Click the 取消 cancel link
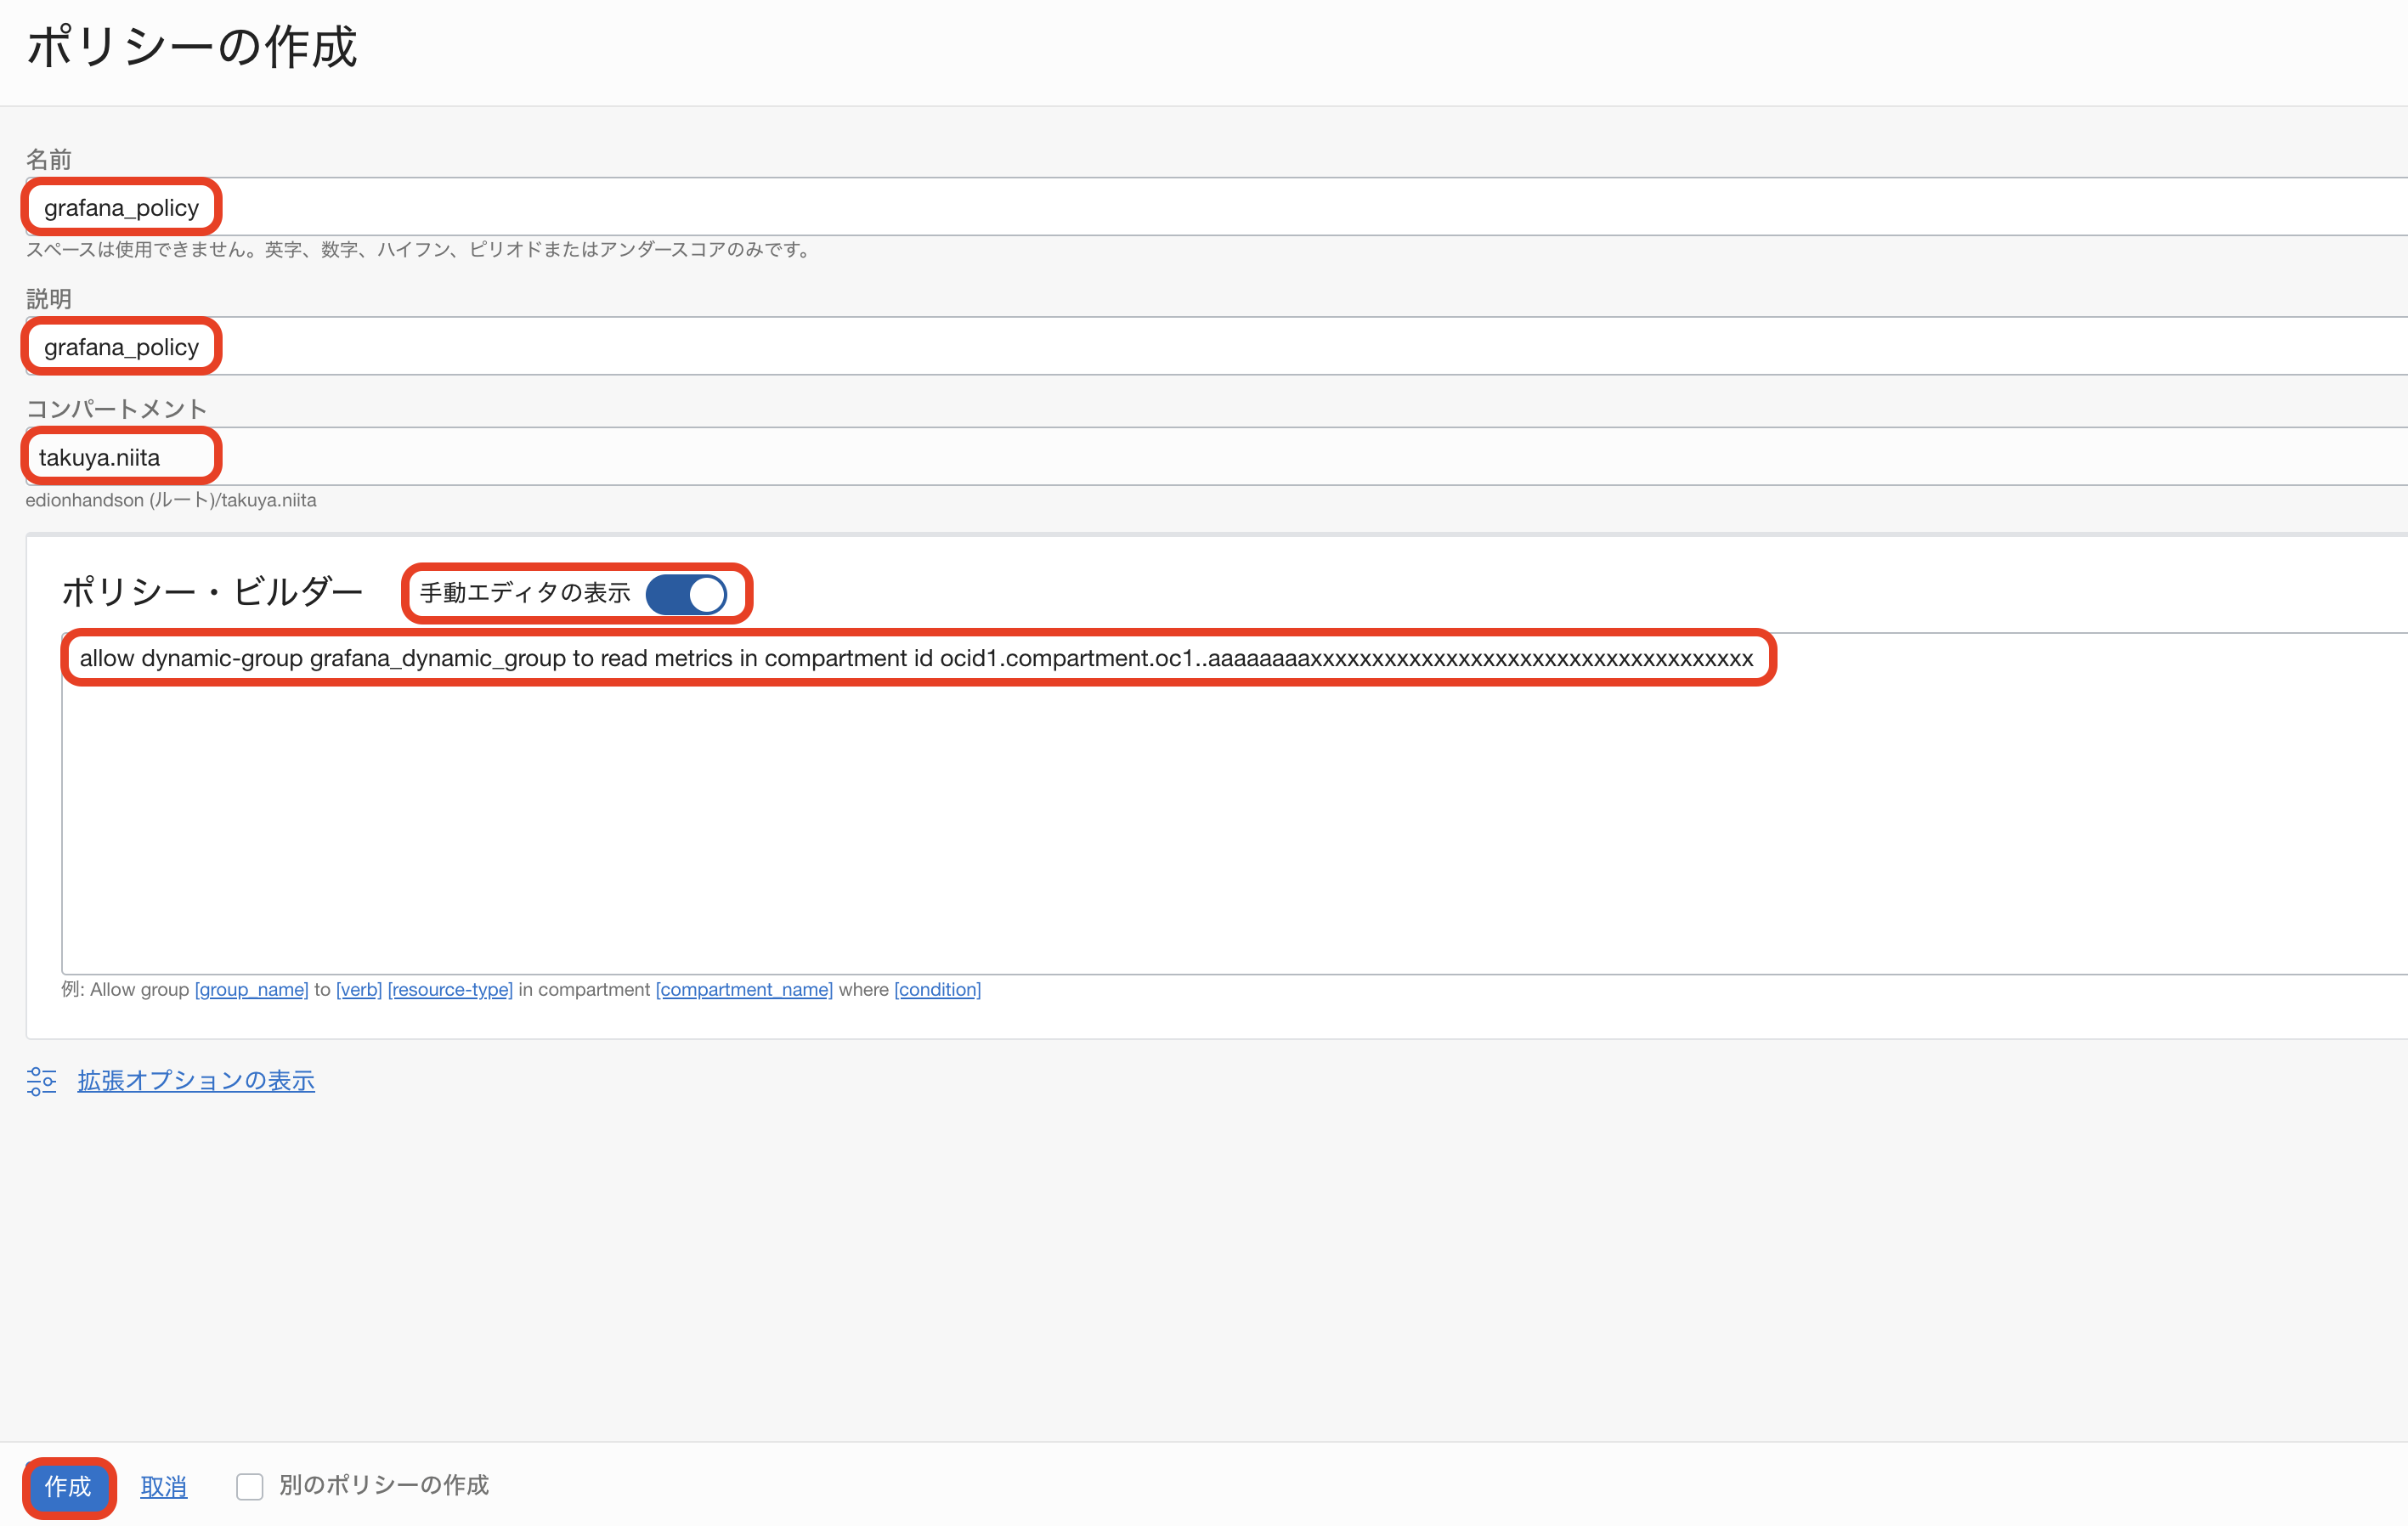The height and width of the screenshot is (1526, 2408). point(163,1487)
